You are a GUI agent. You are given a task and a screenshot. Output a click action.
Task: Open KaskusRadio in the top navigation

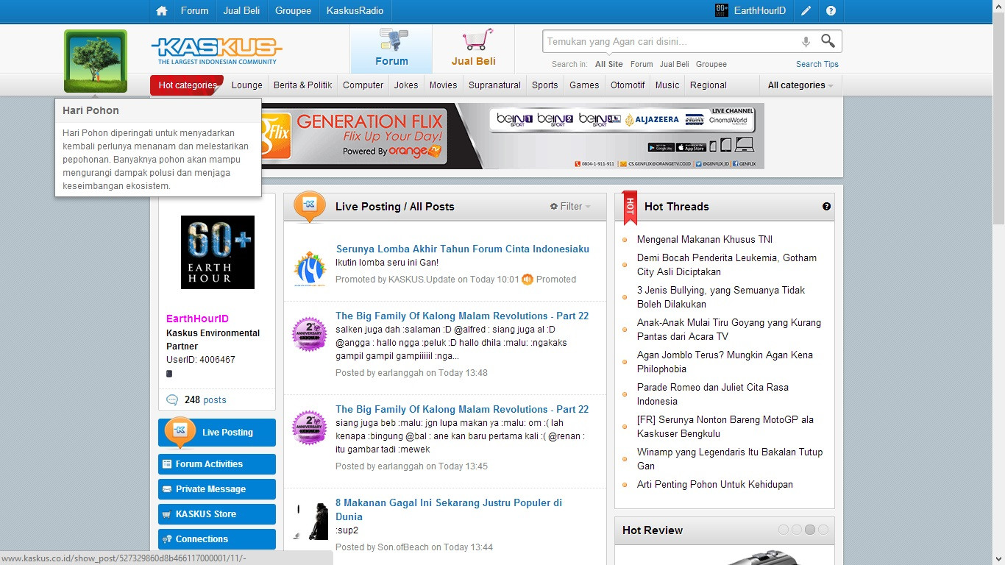click(355, 11)
